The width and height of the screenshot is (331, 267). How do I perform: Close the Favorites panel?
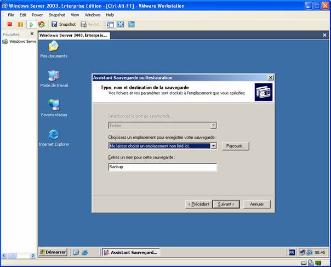click(32, 33)
